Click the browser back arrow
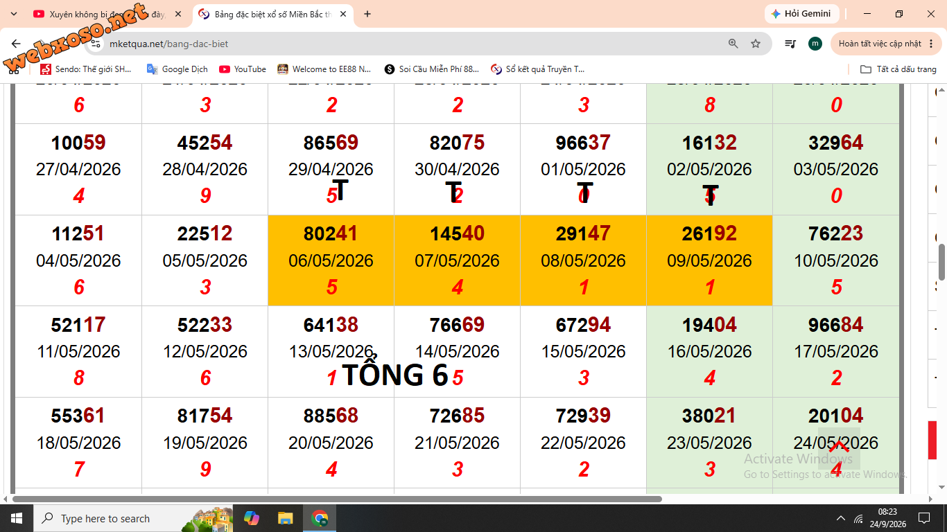Viewport: 947px width, 532px height. (17, 44)
